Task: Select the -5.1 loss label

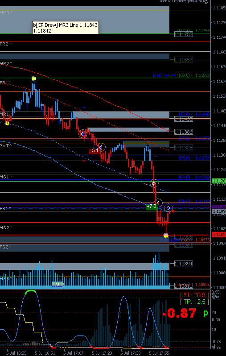Action: (94, 150)
